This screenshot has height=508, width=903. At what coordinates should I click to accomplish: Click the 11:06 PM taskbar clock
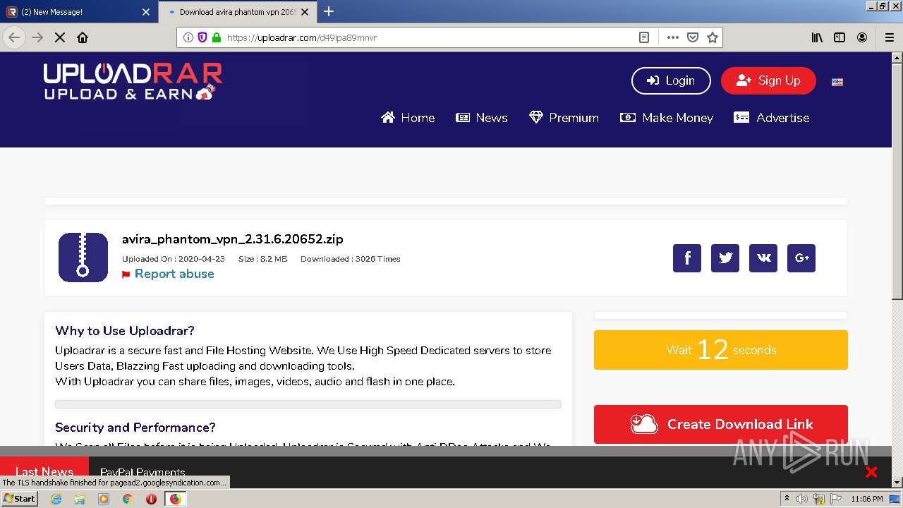click(867, 499)
